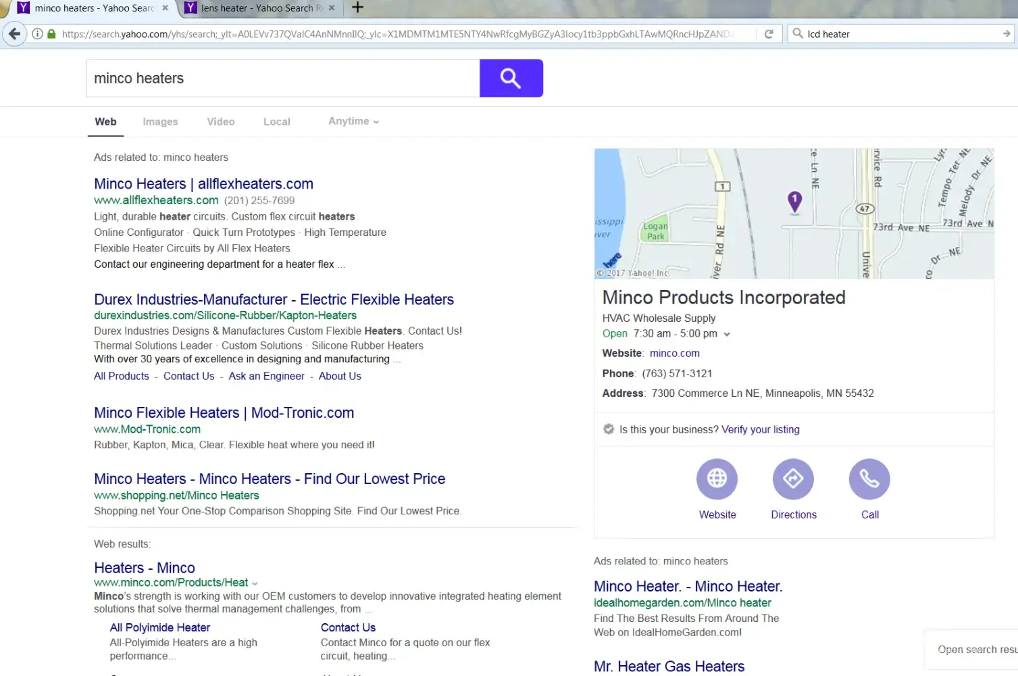Close the 'lens heater' browser tab
This screenshot has height=676, width=1018.
click(332, 8)
